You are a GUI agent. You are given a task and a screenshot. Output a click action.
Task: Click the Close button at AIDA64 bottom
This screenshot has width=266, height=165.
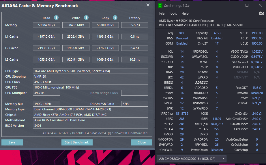point(141,142)
